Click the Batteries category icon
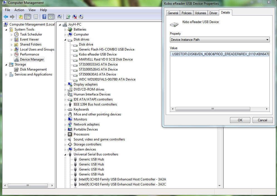The image size is (277, 196). (x=70, y=29)
